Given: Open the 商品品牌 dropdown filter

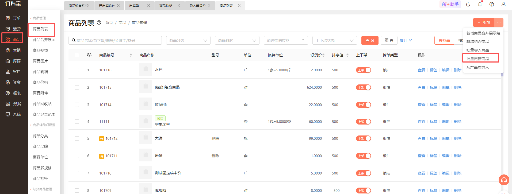Looking at the screenshot, I should coord(237,40).
